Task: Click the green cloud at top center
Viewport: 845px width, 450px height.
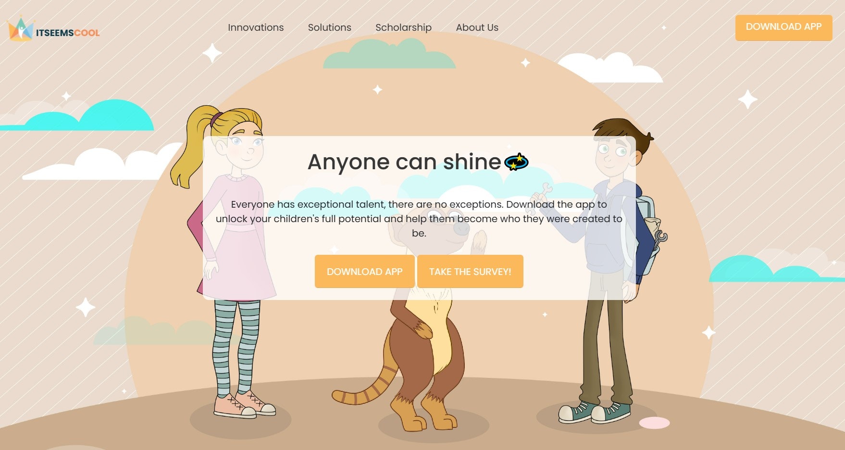Action: pyautogui.click(x=389, y=54)
